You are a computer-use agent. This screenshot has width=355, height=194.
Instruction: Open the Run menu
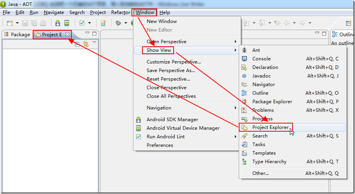click(x=34, y=12)
